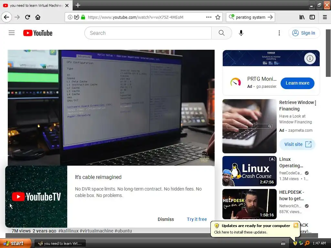Click the video player area
Image resolution: width=331 pixels, height=248 pixels.
(111, 108)
